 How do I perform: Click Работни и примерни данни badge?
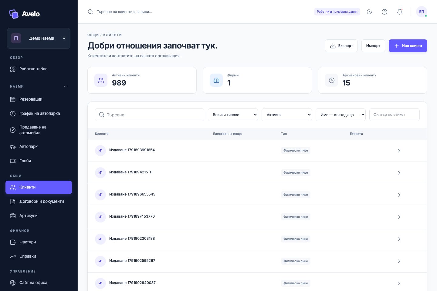point(337,12)
